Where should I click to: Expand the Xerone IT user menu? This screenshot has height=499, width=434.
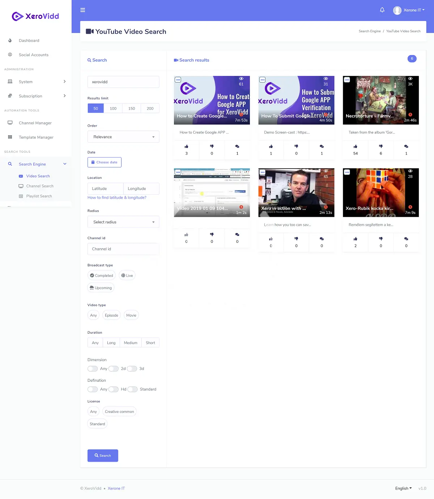tap(409, 10)
